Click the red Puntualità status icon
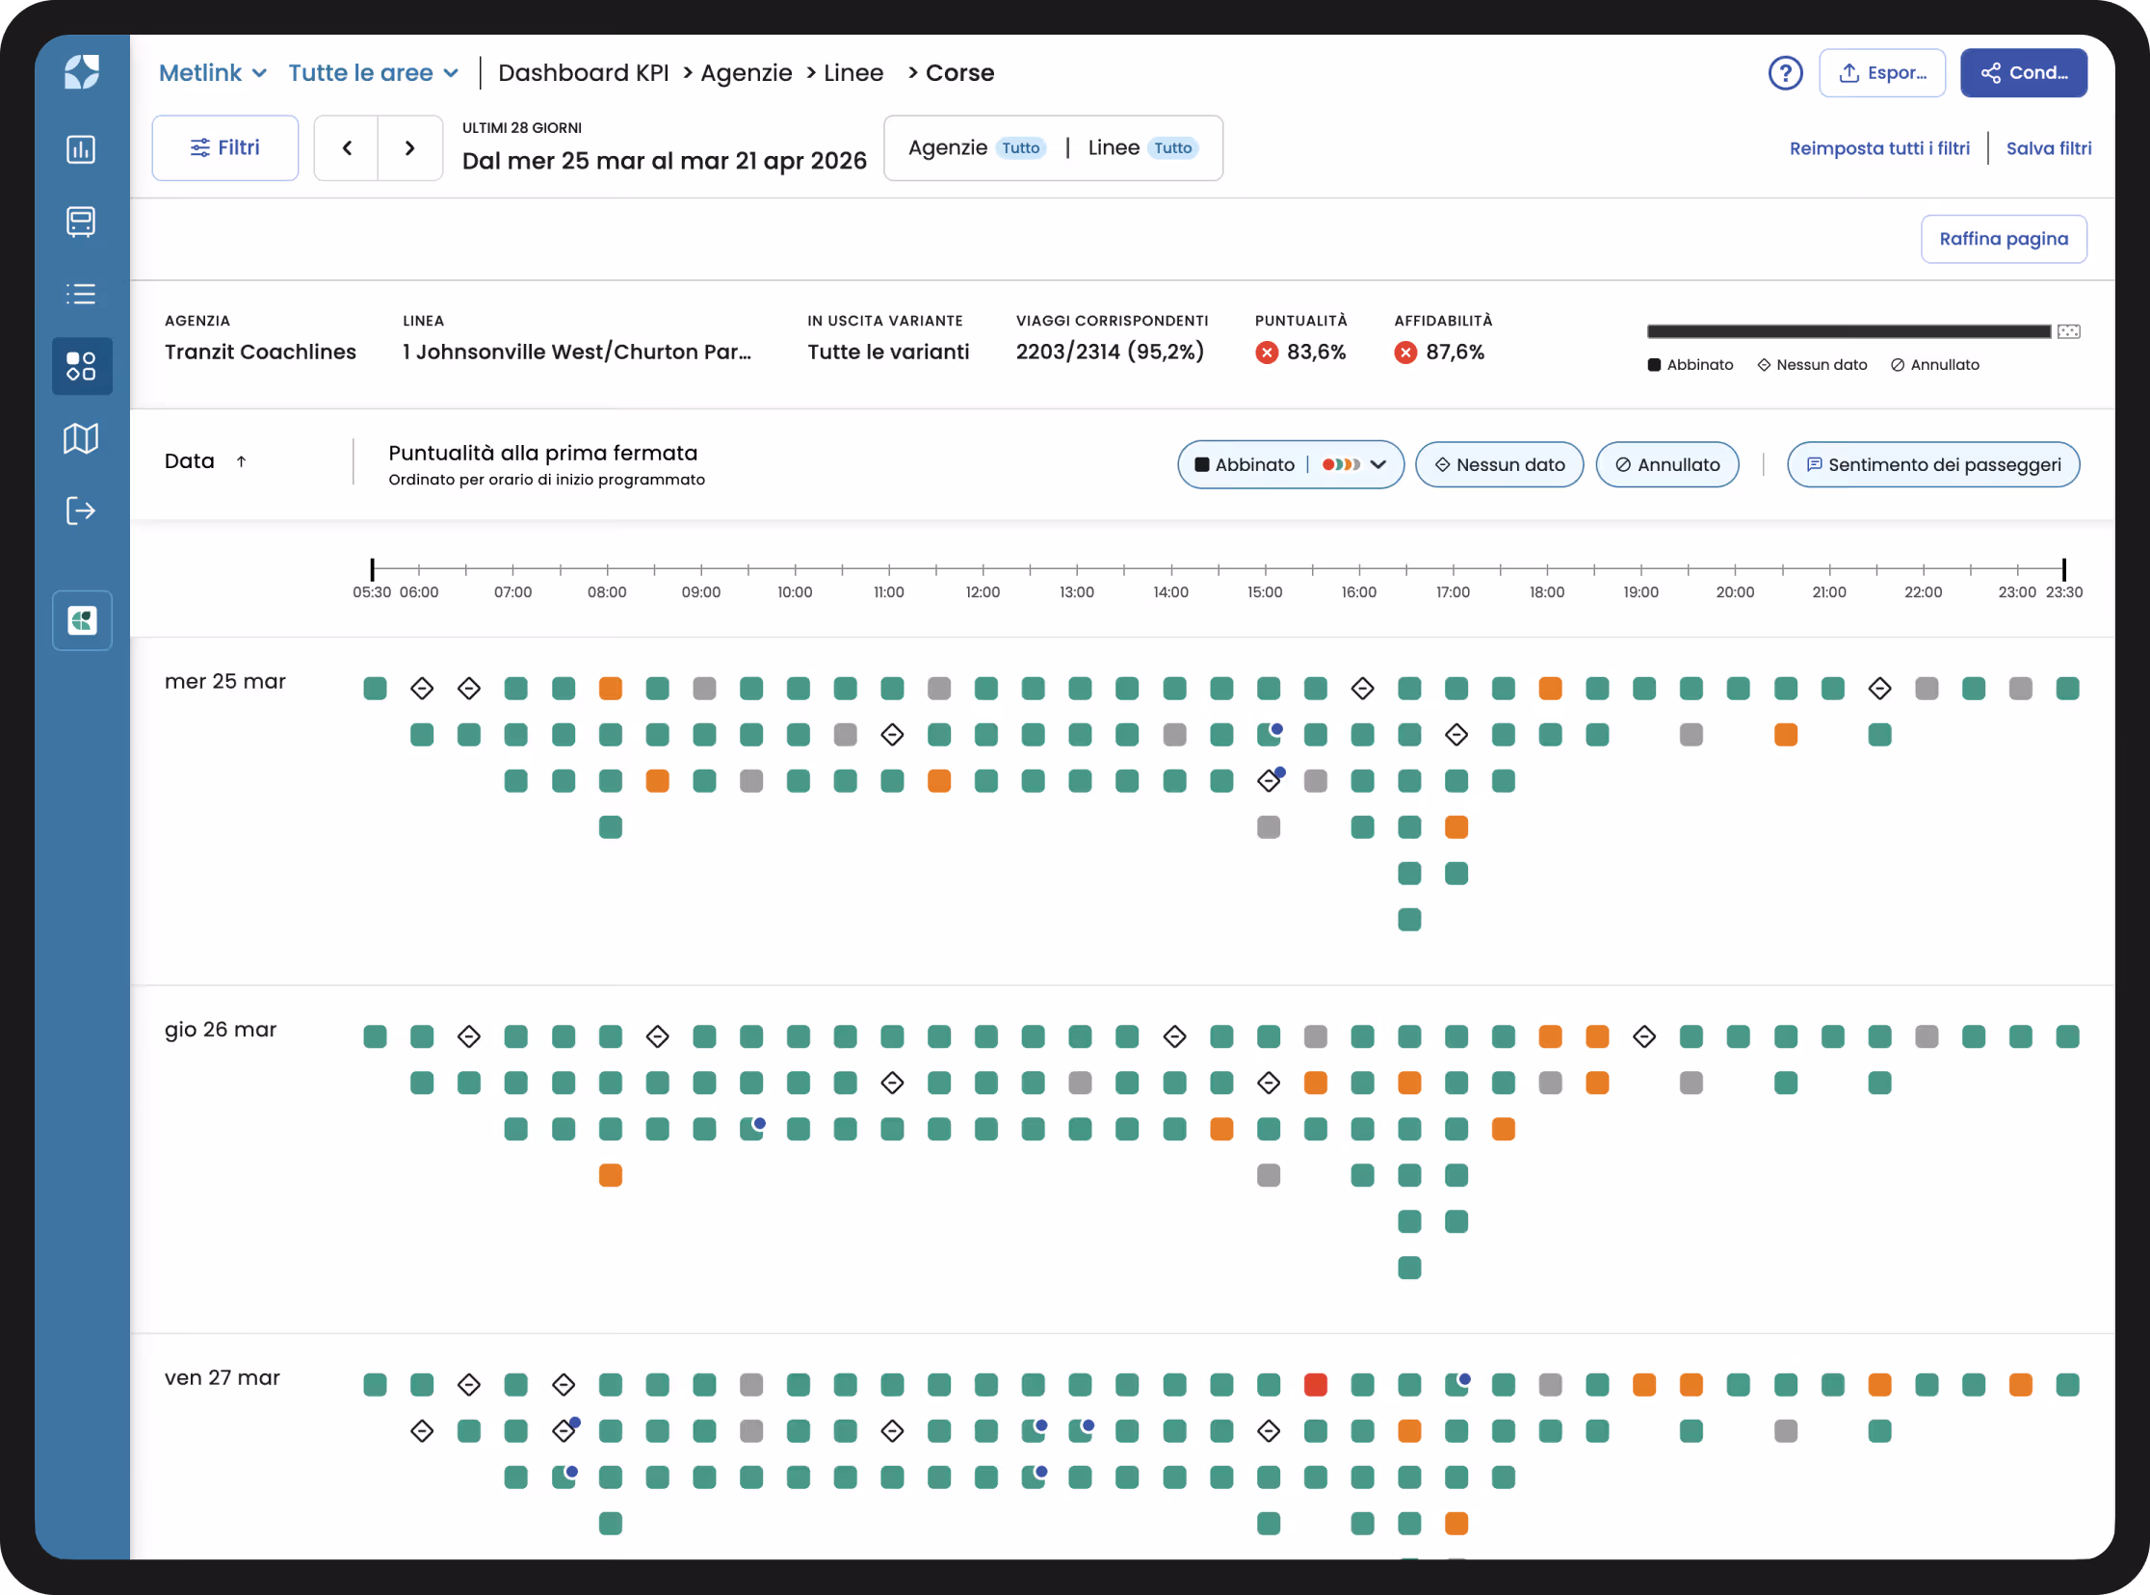Image resolution: width=2150 pixels, height=1595 pixels. point(1267,353)
